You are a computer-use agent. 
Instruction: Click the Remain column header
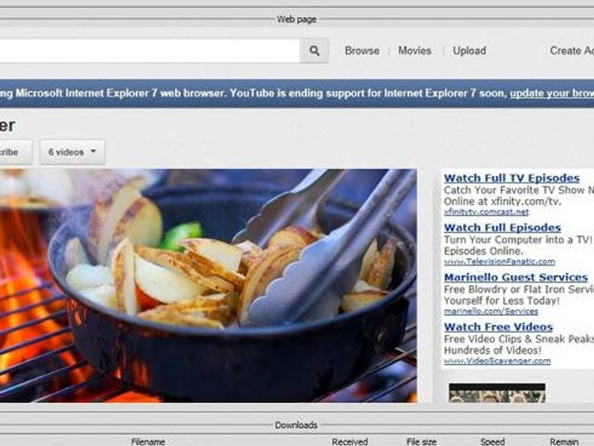[x=564, y=442]
